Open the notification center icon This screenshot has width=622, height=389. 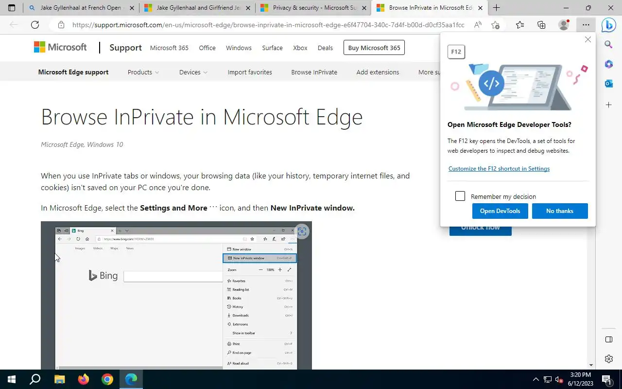coord(606,379)
